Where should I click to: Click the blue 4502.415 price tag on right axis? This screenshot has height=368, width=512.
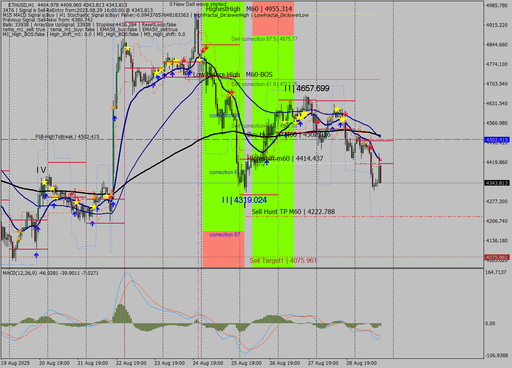pyautogui.click(x=496, y=140)
